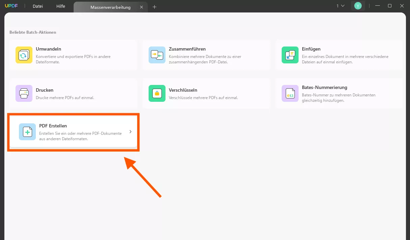Open the user avatar Y
The height and width of the screenshot is (240, 410).
pyautogui.click(x=358, y=6)
